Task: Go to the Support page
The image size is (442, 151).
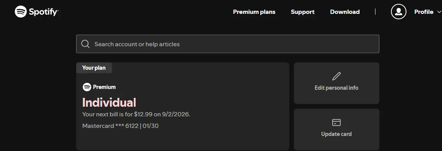Action: click(x=302, y=12)
